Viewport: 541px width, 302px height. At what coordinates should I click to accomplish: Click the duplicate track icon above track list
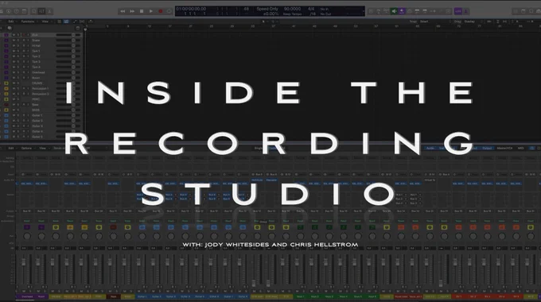(x=10, y=28)
